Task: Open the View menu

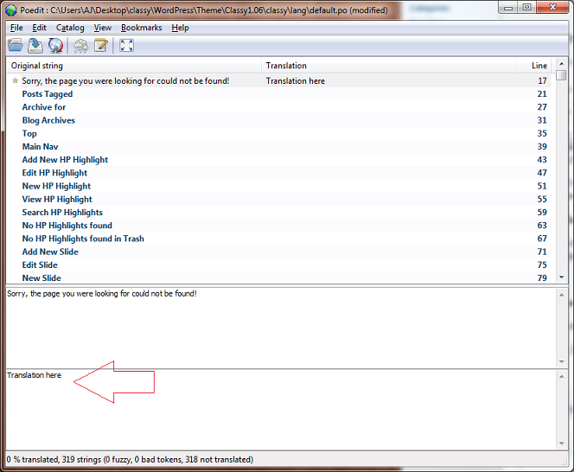Action: [103, 28]
